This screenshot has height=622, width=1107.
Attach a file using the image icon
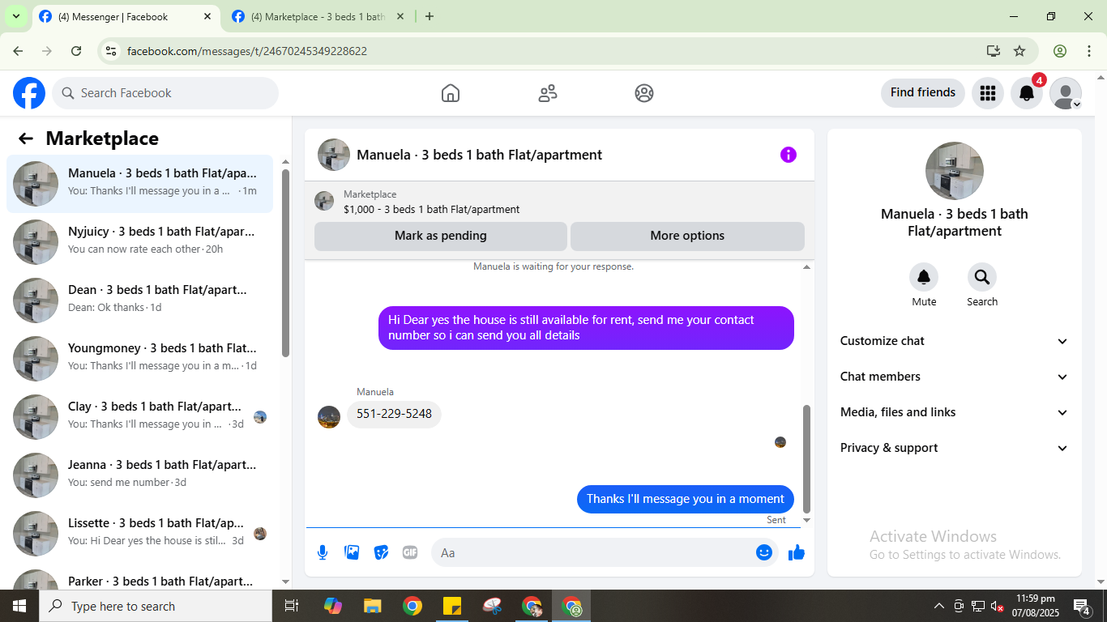tap(352, 552)
